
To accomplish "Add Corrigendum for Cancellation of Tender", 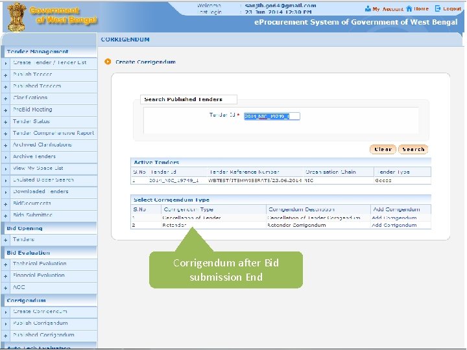I will click(394, 218).
